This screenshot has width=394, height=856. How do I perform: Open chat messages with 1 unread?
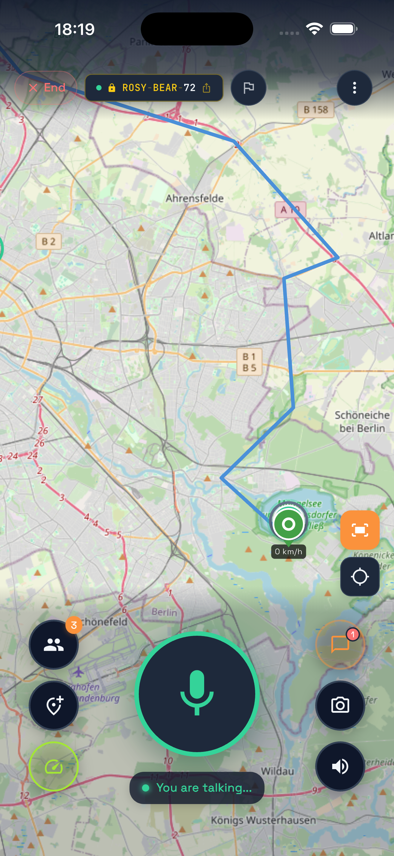click(x=340, y=644)
